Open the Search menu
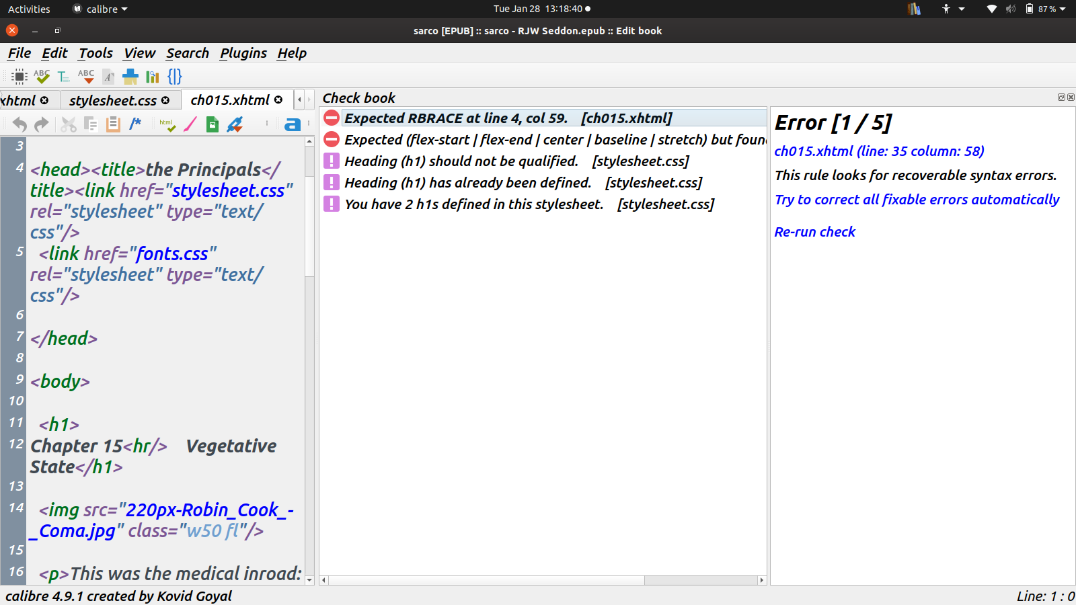Screen dimensions: 1076x605 click(x=188, y=53)
